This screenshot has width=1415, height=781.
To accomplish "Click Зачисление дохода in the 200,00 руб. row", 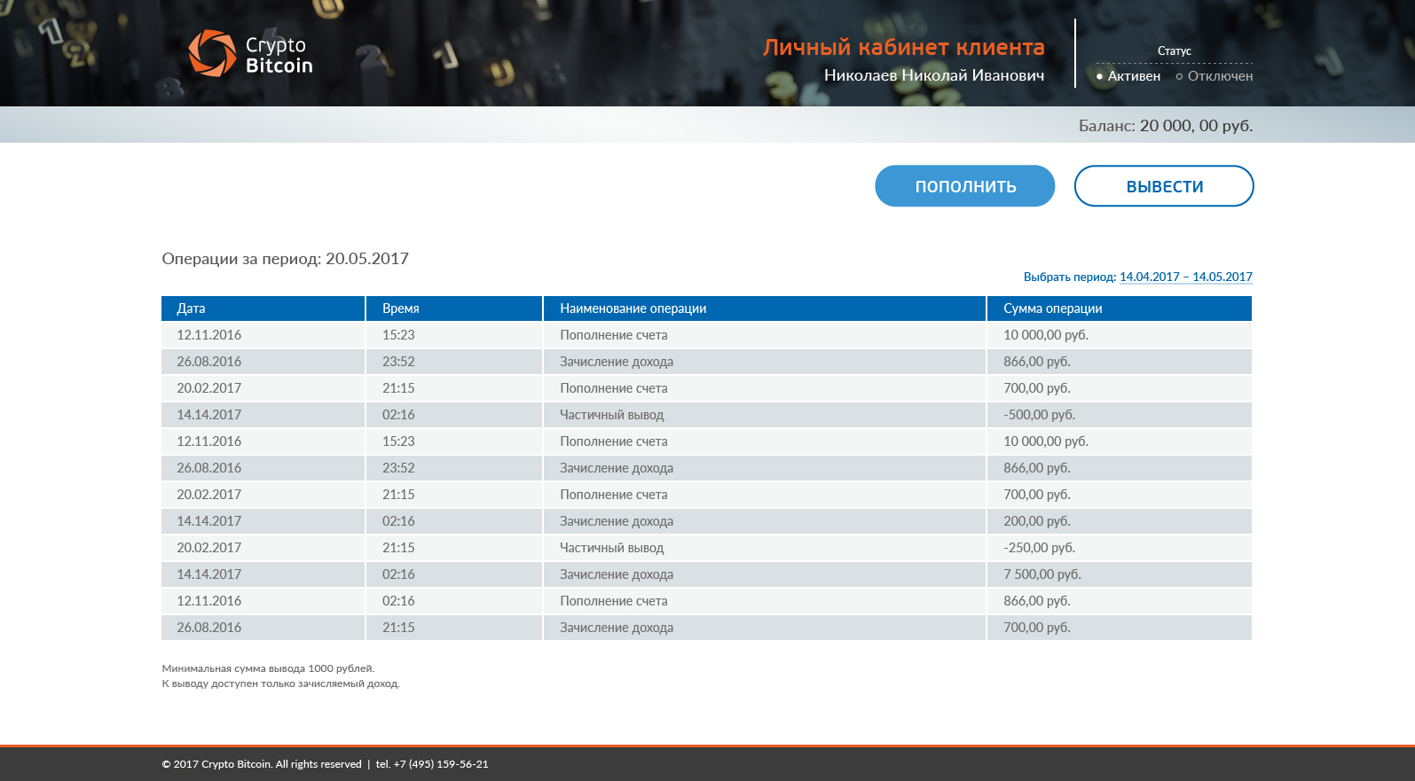I will coord(617,521).
